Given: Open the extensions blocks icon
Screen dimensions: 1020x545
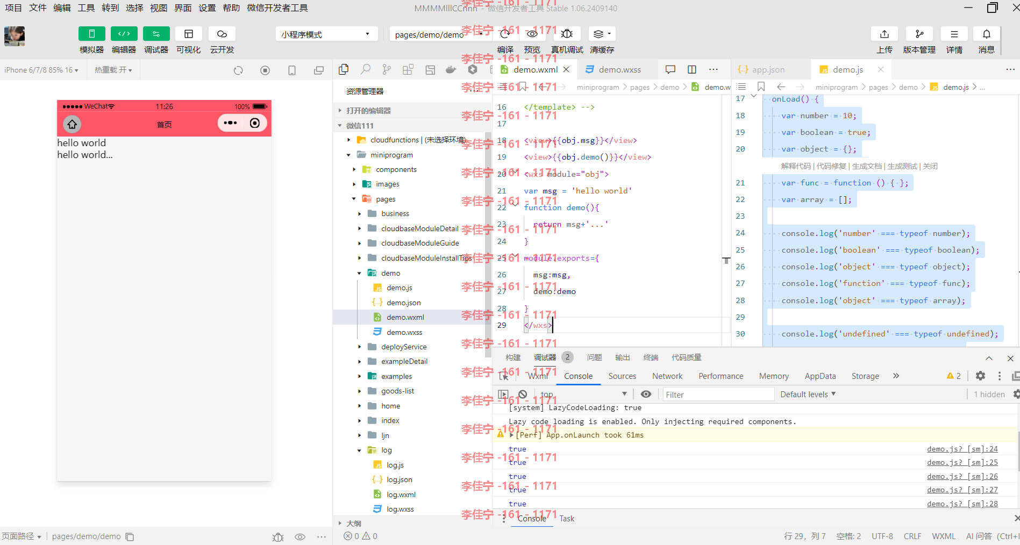Looking at the screenshot, I should pos(408,69).
